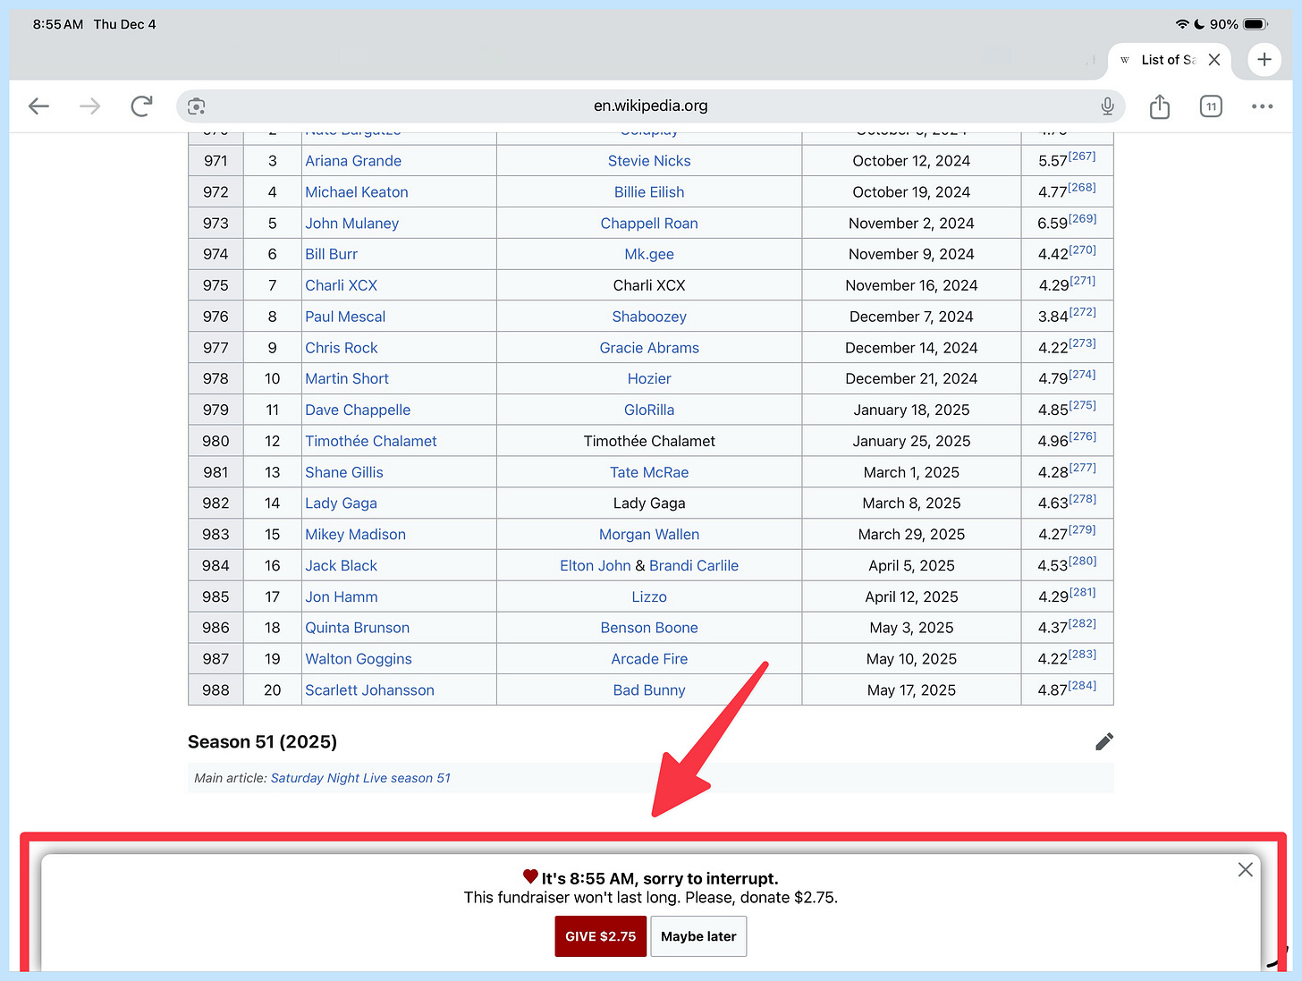The height and width of the screenshot is (981, 1302).
Task: Open Michael Keaton link
Action: [357, 192]
